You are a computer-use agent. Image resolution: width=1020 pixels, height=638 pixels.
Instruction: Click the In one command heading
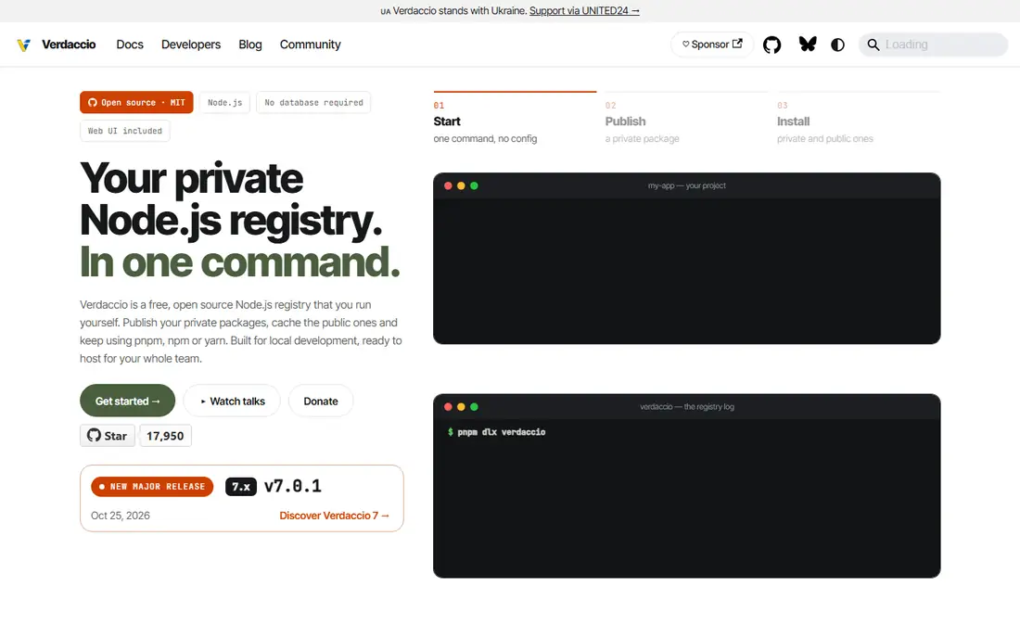[x=239, y=262]
